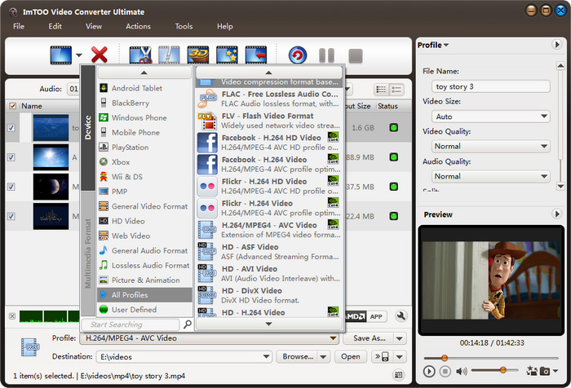Open the Help menu
This screenshot has width=571, height=388.
click(x=224, y=26)
